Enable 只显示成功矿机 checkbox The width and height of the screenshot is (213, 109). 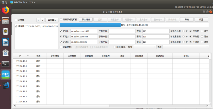(61, 20)
